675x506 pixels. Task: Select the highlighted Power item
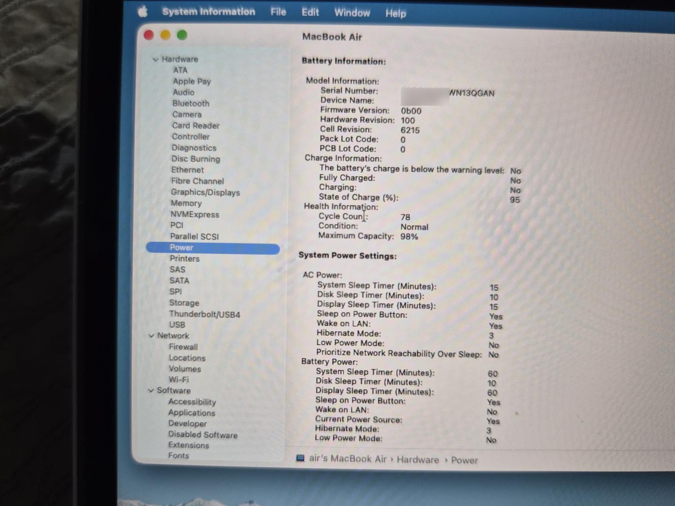click(213, 248)
